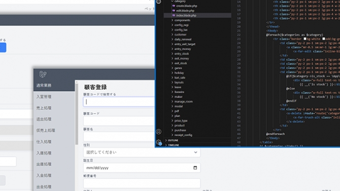340x191 pixels.
Task: Click the 誕生日 mm/dd/yyyy date field
Action: [142, 168]
